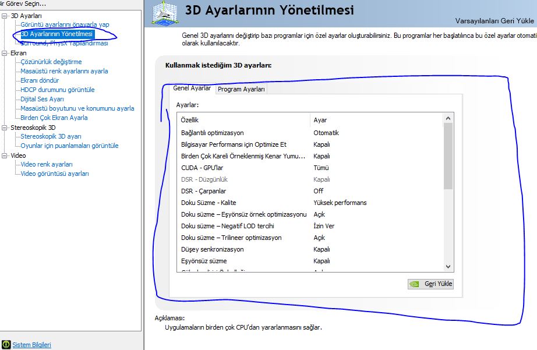This screenshot has width=537, height=350.
Task: Click the Geri Yükle button
Action: 430,284
